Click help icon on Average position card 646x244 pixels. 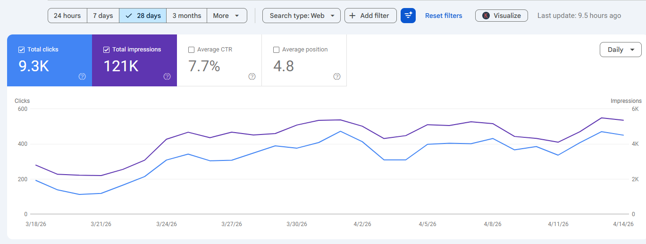[x=337, y=76]
